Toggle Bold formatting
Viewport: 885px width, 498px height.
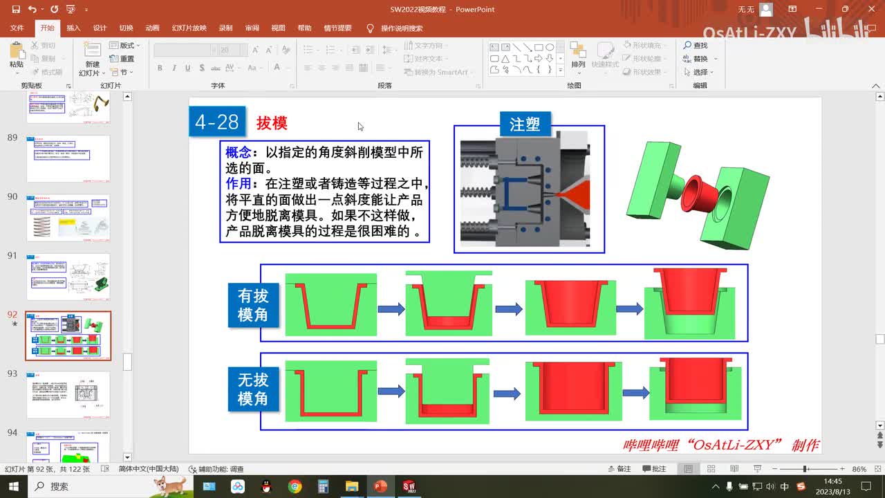point(160,68)
